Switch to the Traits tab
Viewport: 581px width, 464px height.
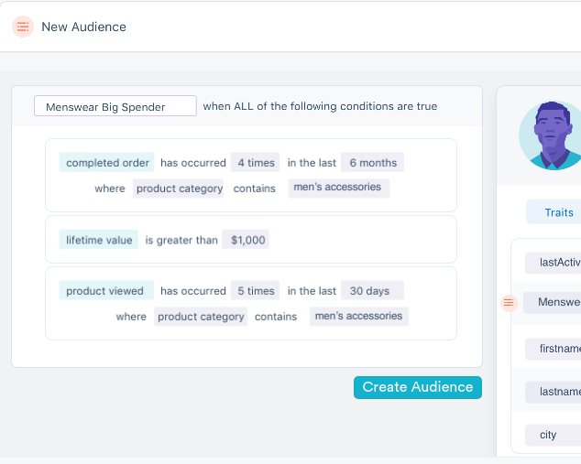coord(558,212)
